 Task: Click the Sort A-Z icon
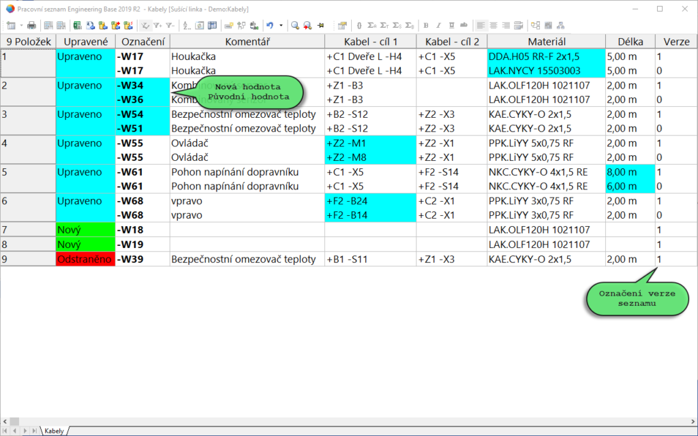pyautogui.click(x=186, y=25)
